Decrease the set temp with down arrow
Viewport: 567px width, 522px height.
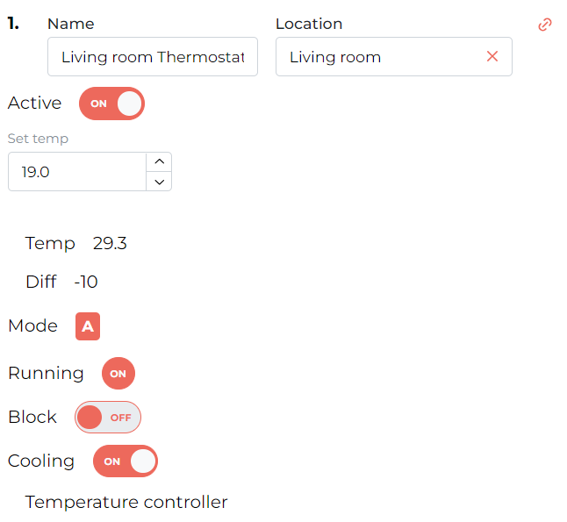pos(159,182)
